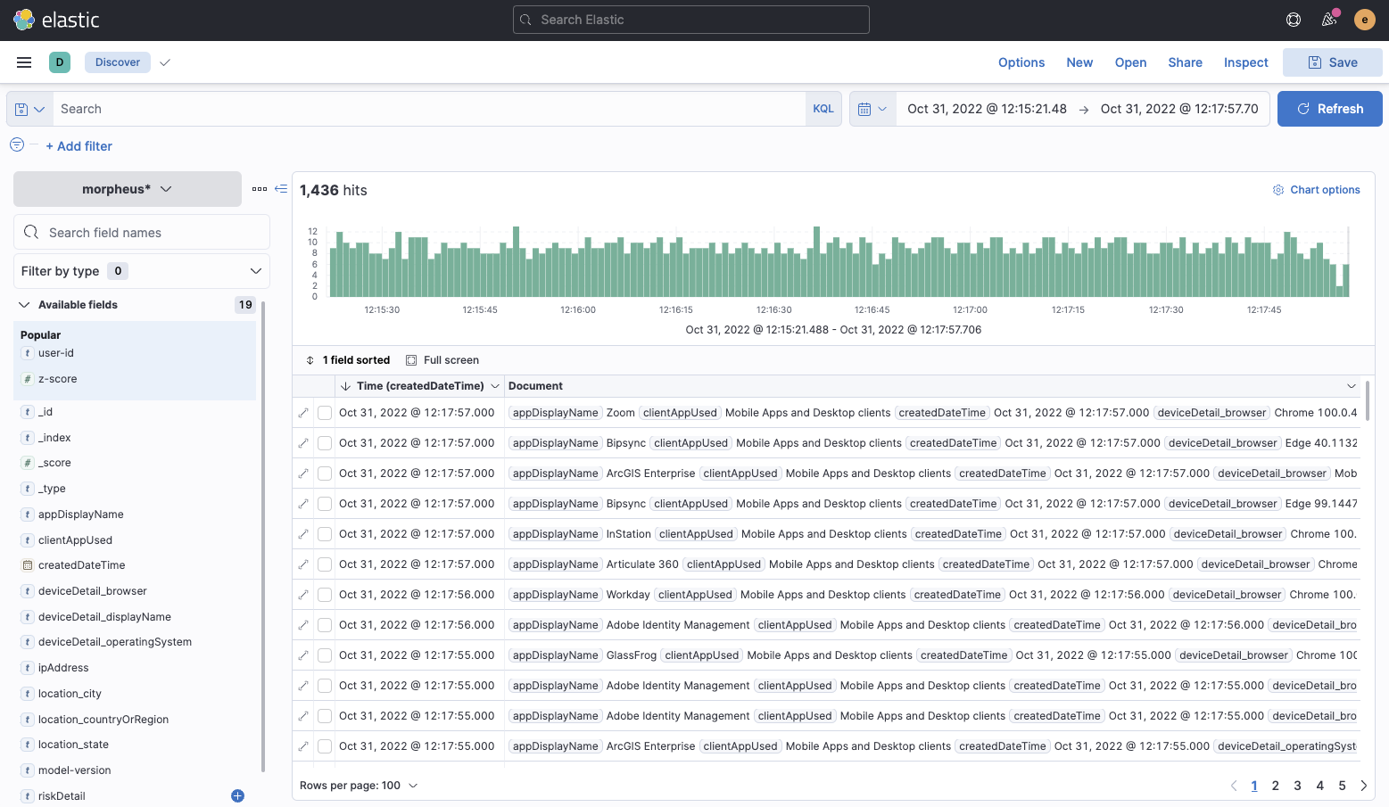Click the Discover breadcrumb tab
The height and width of the screenshot is (807, 1389).
[118, 62]
